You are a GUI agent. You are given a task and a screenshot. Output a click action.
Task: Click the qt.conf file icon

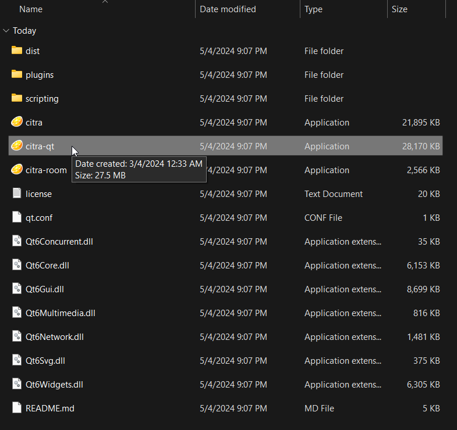pyautogui.click(x=17, y=217)
